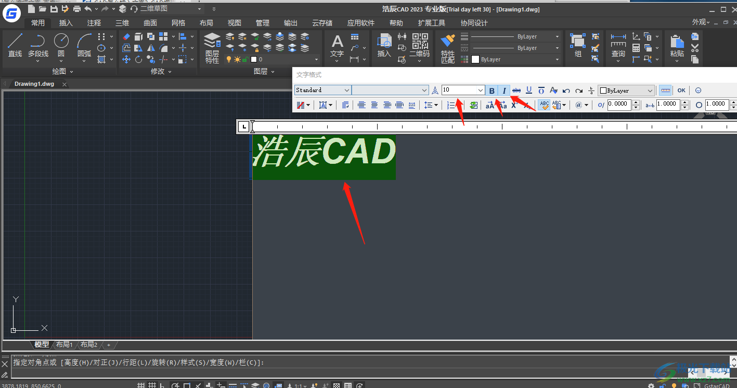Click the 插入 block insert icon
Image resolution: width=737 pixels, height=388 pixels.
pyautogui.click(x=384, y=45)
